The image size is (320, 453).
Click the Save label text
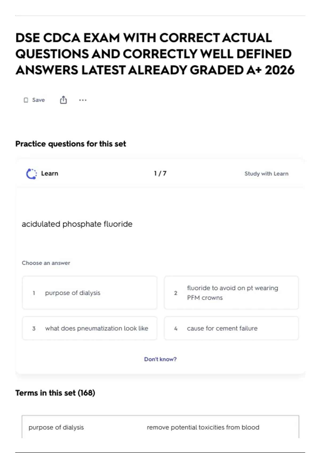pos(38,100)
